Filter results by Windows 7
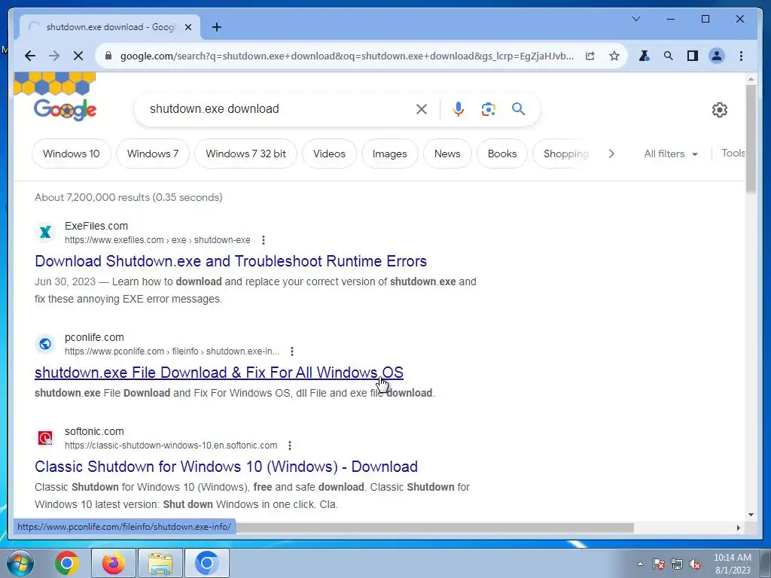 coord(153,154)
